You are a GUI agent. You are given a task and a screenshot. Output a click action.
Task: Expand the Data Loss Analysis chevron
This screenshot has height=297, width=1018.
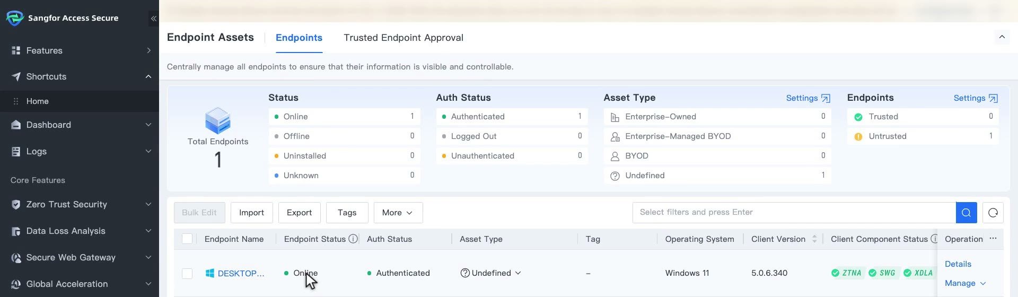pos(148,231)
